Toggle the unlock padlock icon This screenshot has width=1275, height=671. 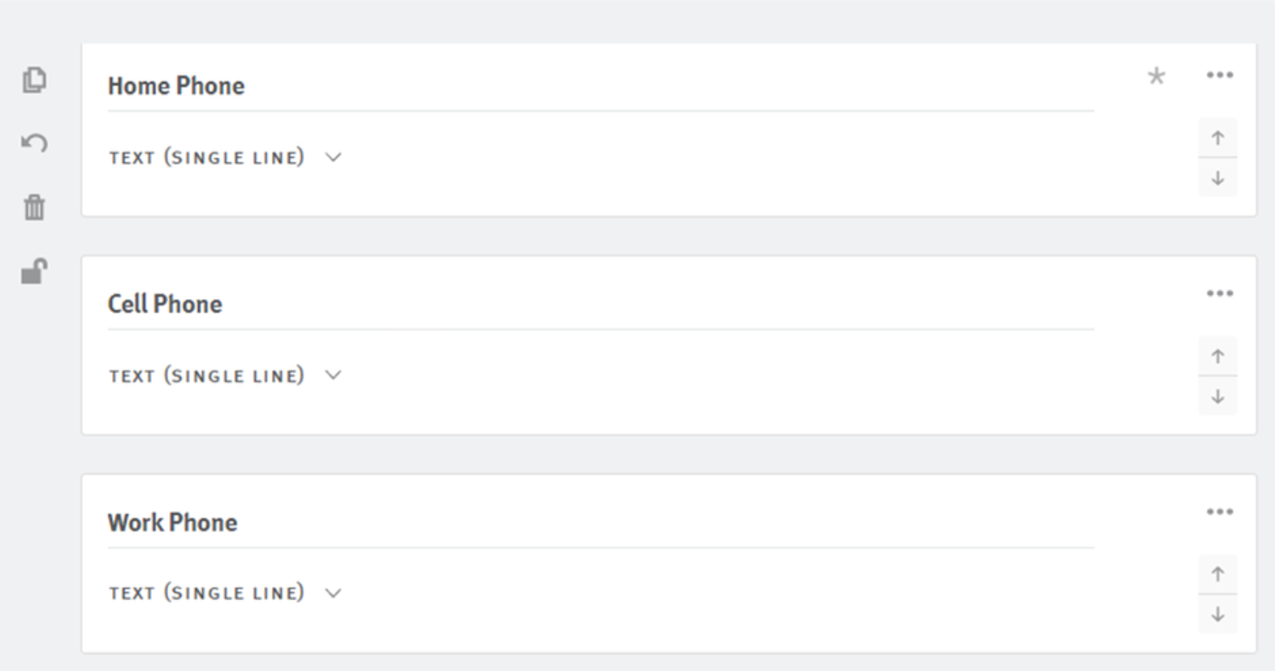pos(34,271)
